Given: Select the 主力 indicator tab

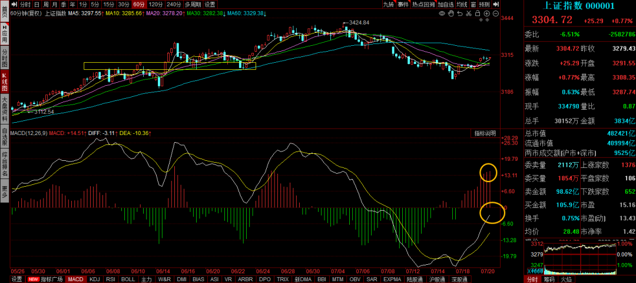Looking at the screenshot, I should click(147, 279).
